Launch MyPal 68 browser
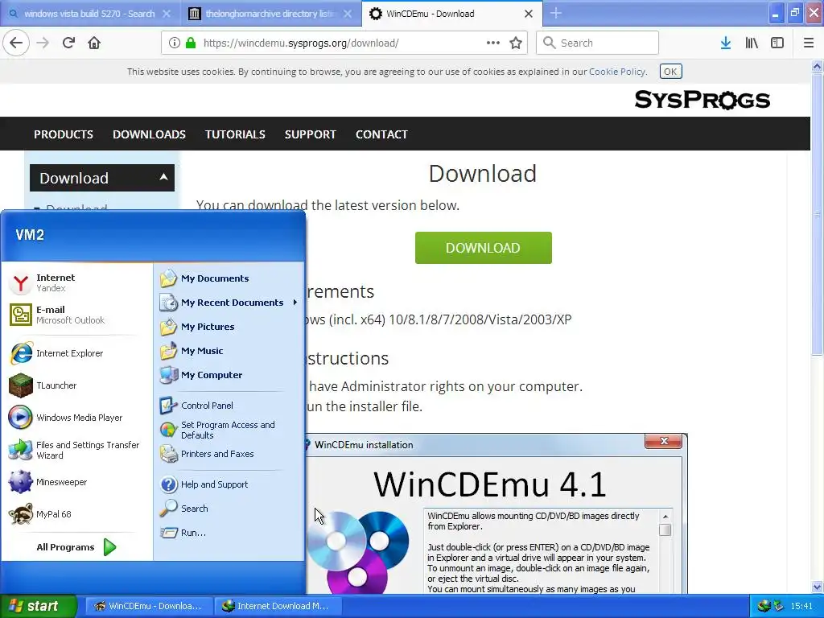Image resolution: width=824 pixels, height=618 pixels. (x=76, y=514)
